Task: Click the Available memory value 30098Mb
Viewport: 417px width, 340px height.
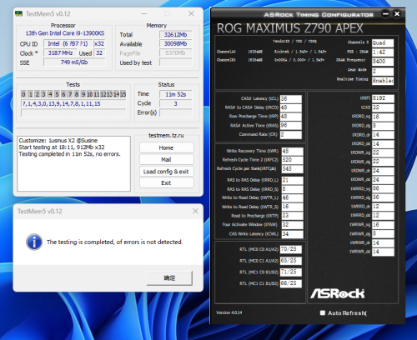Action: click(175, 44)
